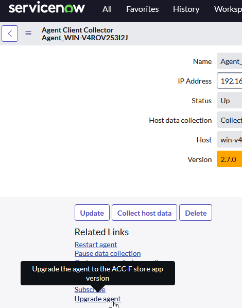242x308 pixels.
Task: Click the IP Address input field
Action: coord(229,80)
